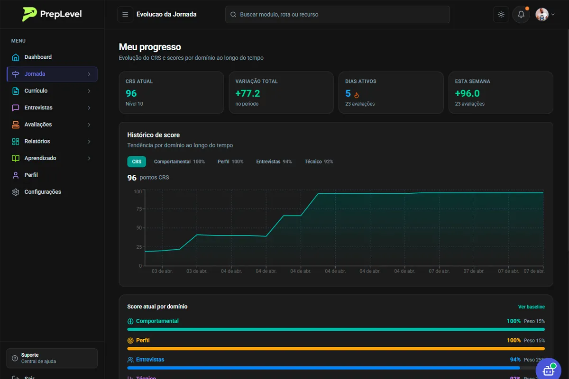The height and width of the screenshot is (379, 569).
Task: Switch the light/dark theme sun icon
Action: pos(501,15)
